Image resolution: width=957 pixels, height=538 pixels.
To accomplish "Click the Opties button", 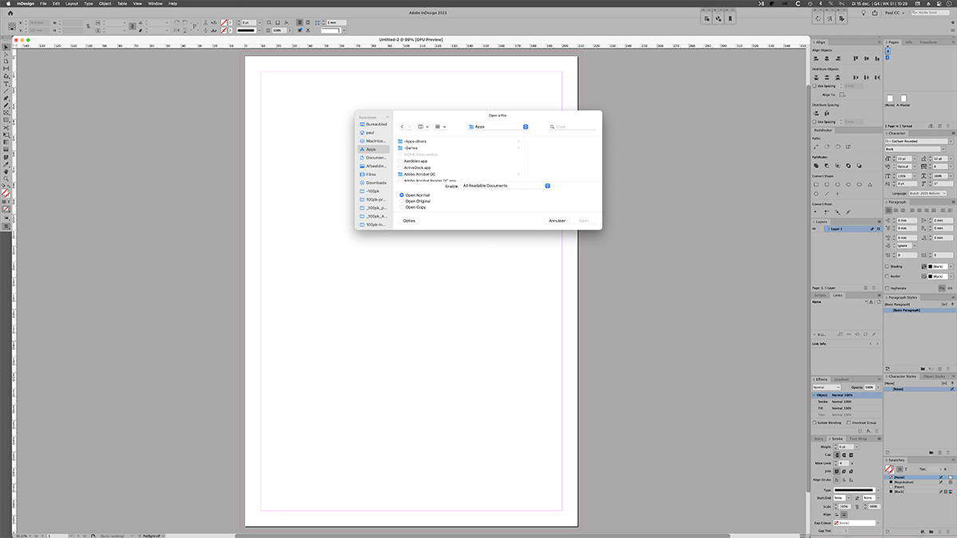I will 409,221.
